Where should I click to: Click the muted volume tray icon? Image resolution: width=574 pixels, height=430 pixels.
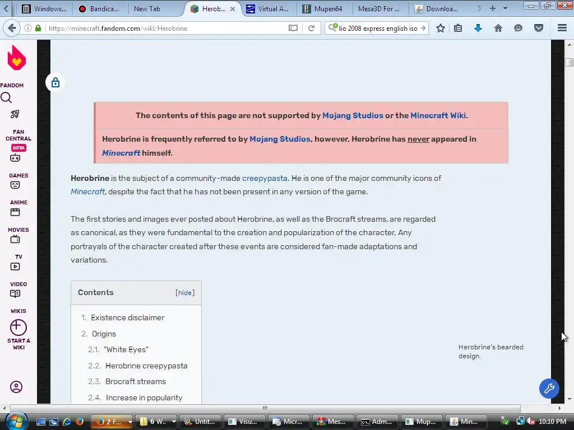click(531, 422)
